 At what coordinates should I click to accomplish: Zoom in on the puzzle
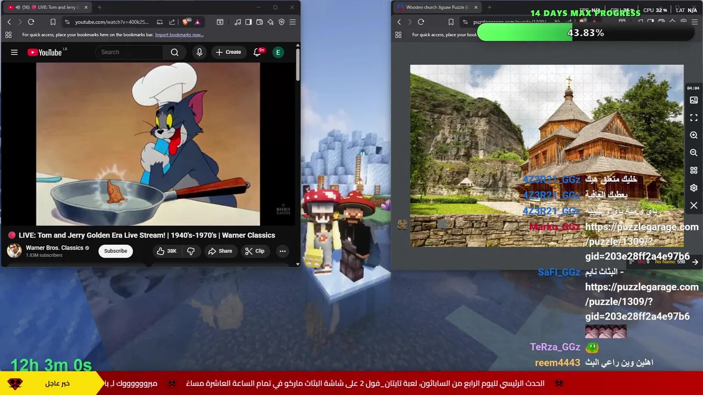click(x=694, y=136)
